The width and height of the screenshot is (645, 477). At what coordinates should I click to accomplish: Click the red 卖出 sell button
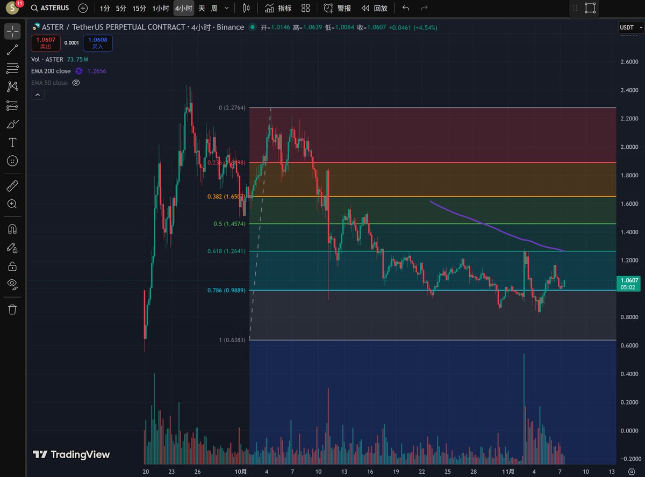click(x=45, y=42)
